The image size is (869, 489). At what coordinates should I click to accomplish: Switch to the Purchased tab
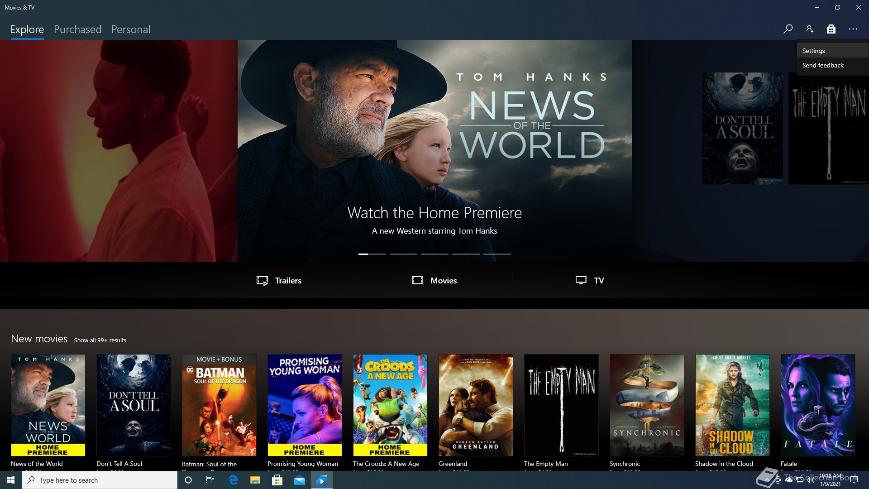pyautogui.click(x=78, y=29)
